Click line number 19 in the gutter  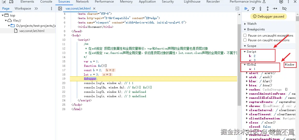pyautogui.click(x=64, y=79)
